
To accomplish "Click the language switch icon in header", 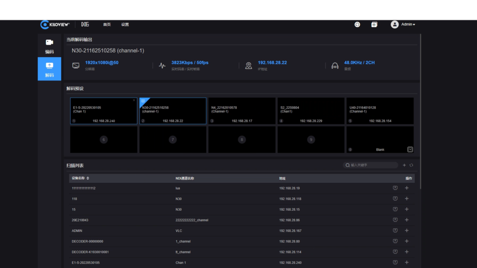I will pyautogui.click(x=374, y=25).
